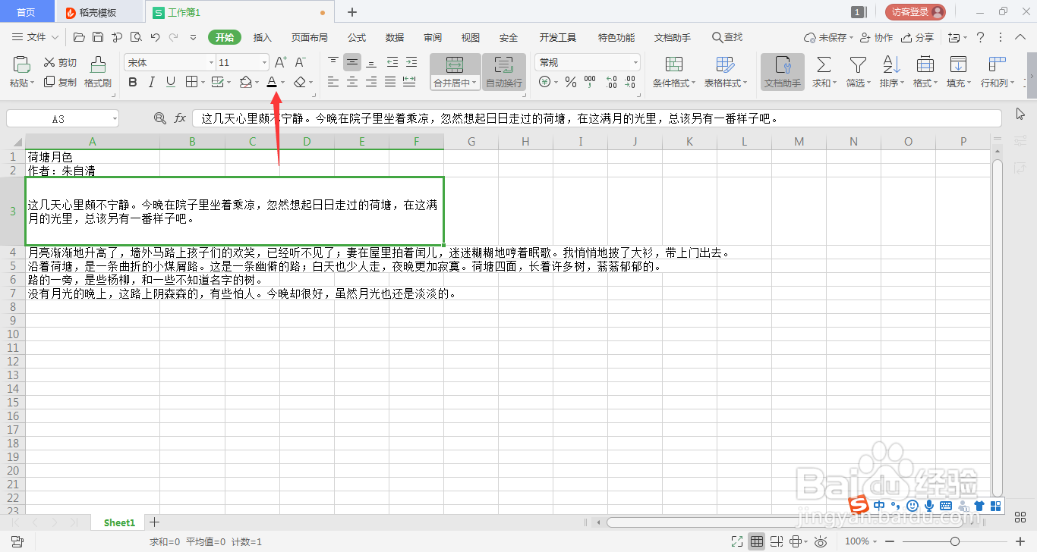The width and height of the screenshot is (1037, 552).
Task: Open the name box dropdown A3
Action: coord(114,119)
